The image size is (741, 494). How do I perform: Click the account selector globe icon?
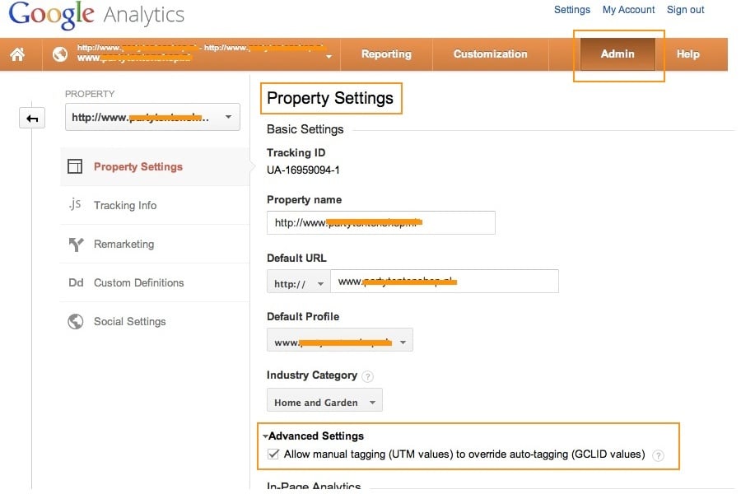59,54
